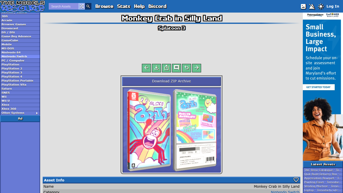Switch theme using the sun icon

click(x=321, y=7)
